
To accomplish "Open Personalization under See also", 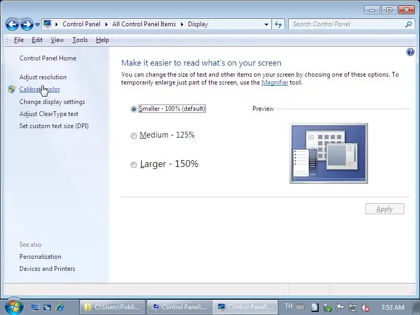I will [x=40, y=257].
